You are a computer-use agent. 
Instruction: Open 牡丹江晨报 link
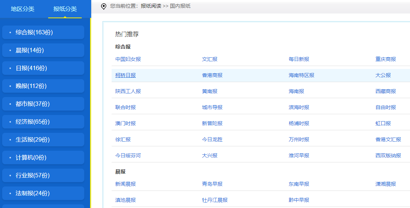(215, 200)
